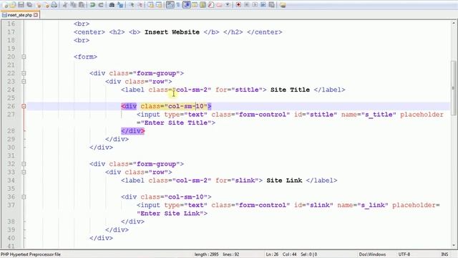Click the text 'Insert Website' on line 17

tap(172, 32)
